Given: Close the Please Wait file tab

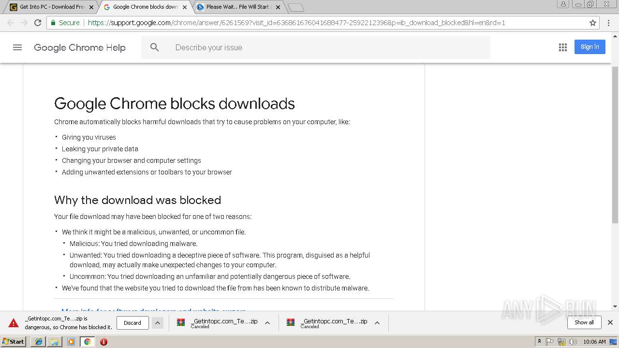Looking at the screenshot, I should 278,7.
